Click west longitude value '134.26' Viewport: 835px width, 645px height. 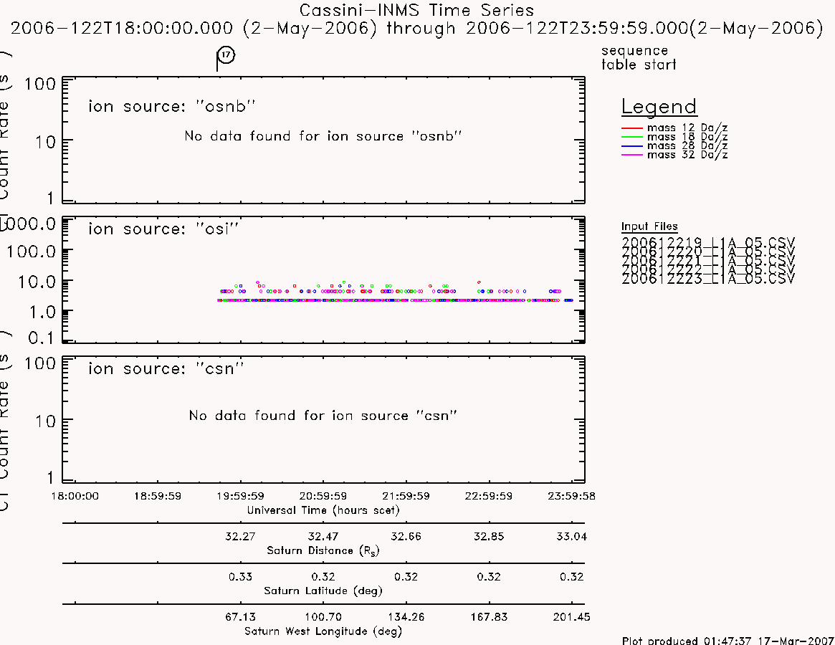click(406, 617)
